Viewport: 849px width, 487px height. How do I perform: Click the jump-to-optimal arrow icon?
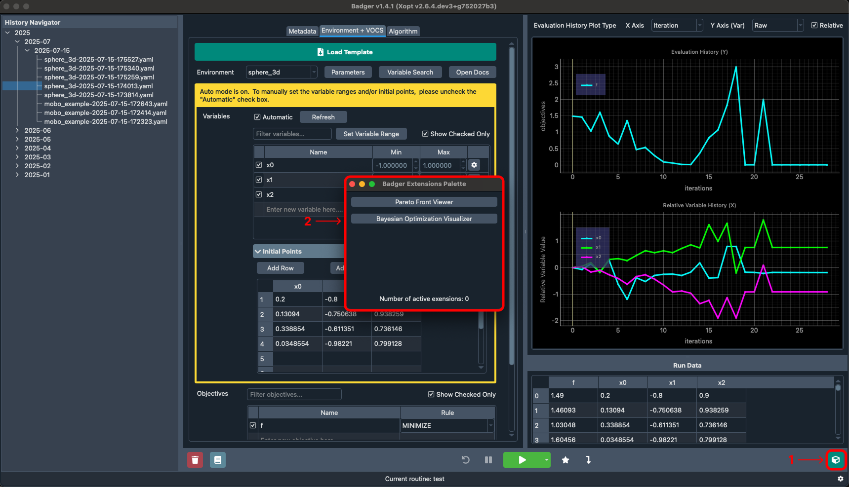tap(588, 460)
